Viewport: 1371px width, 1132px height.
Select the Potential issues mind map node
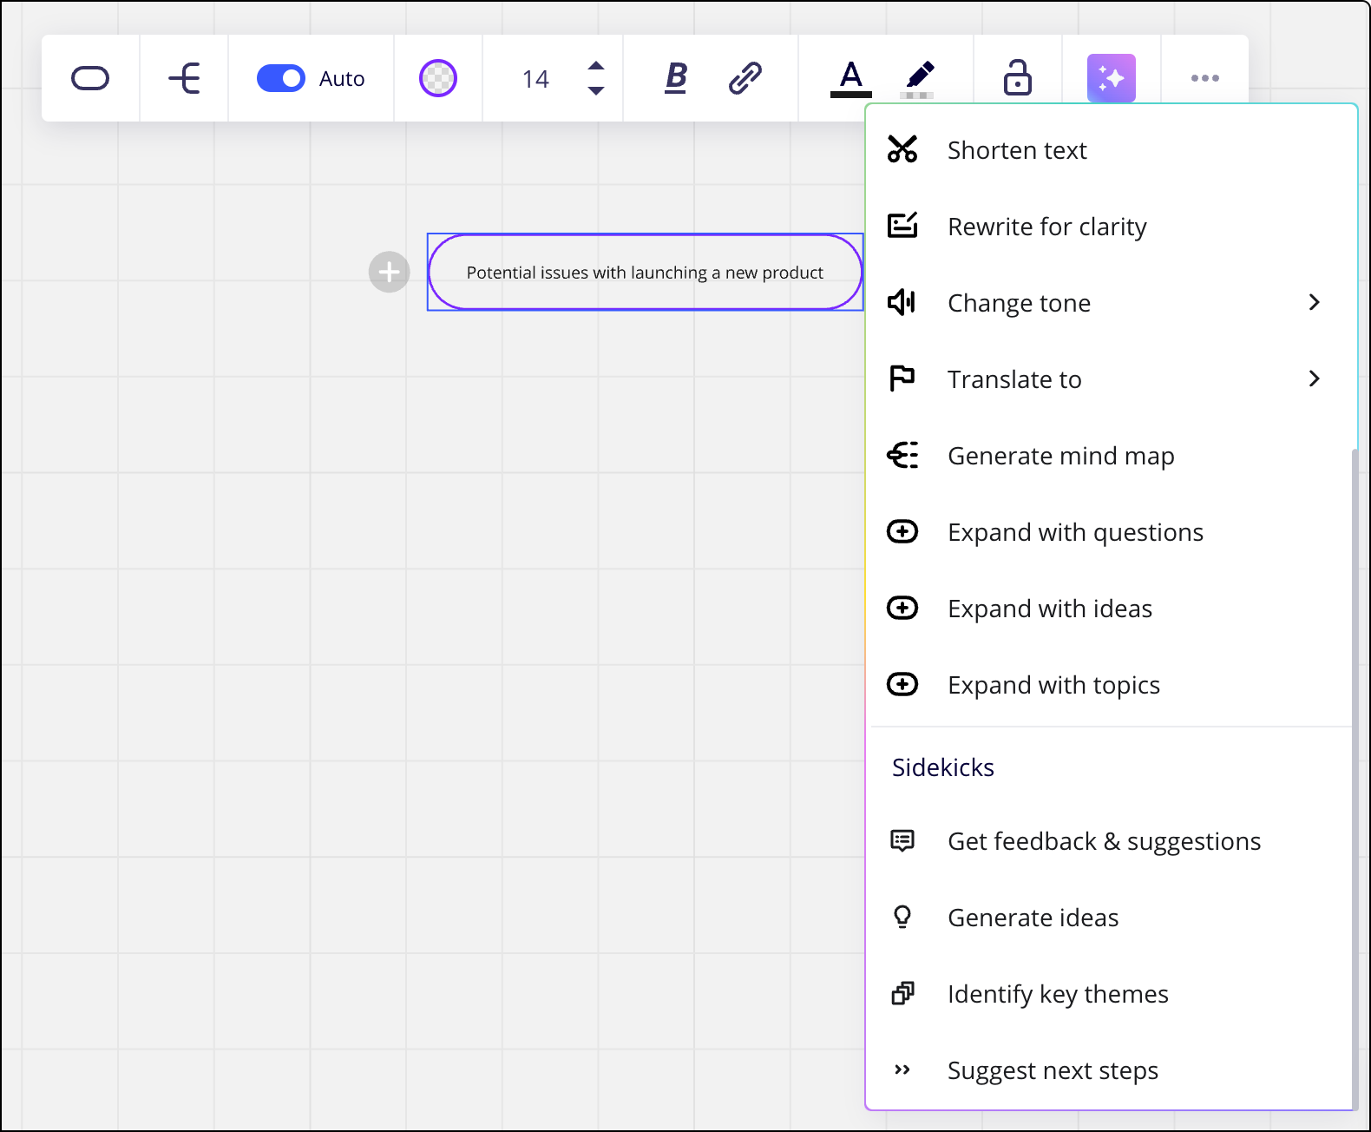[645, 272]
